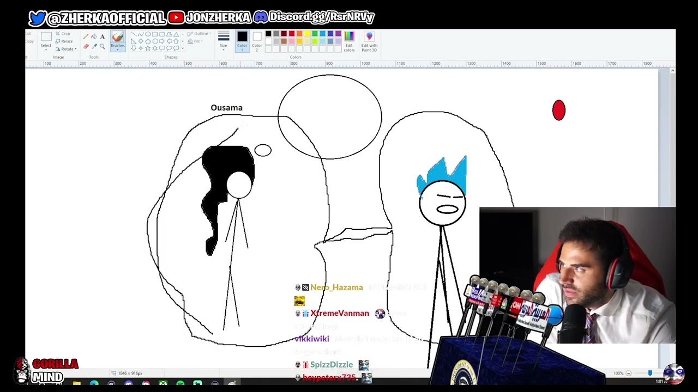698x392 pixels.
Task: Choose the Five-point star shape
Action: [x=148, y=48]
